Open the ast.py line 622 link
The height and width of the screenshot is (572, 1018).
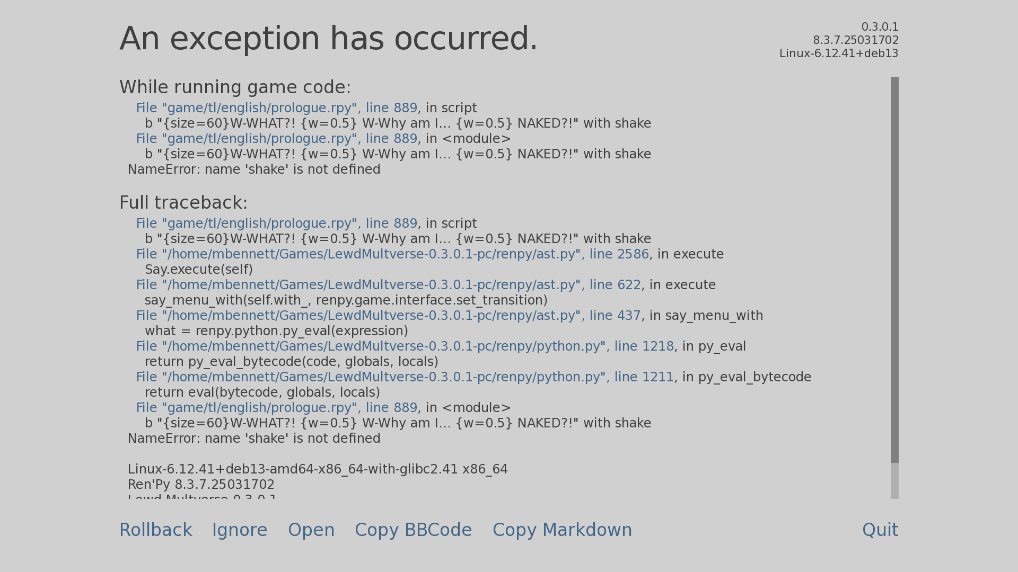389,285
